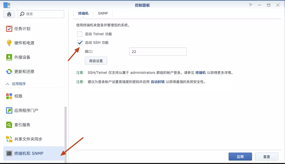Viewport: 285px width, 164px height.
Task: Focus the 搜索 search field
Action: (x=41, y=14)
